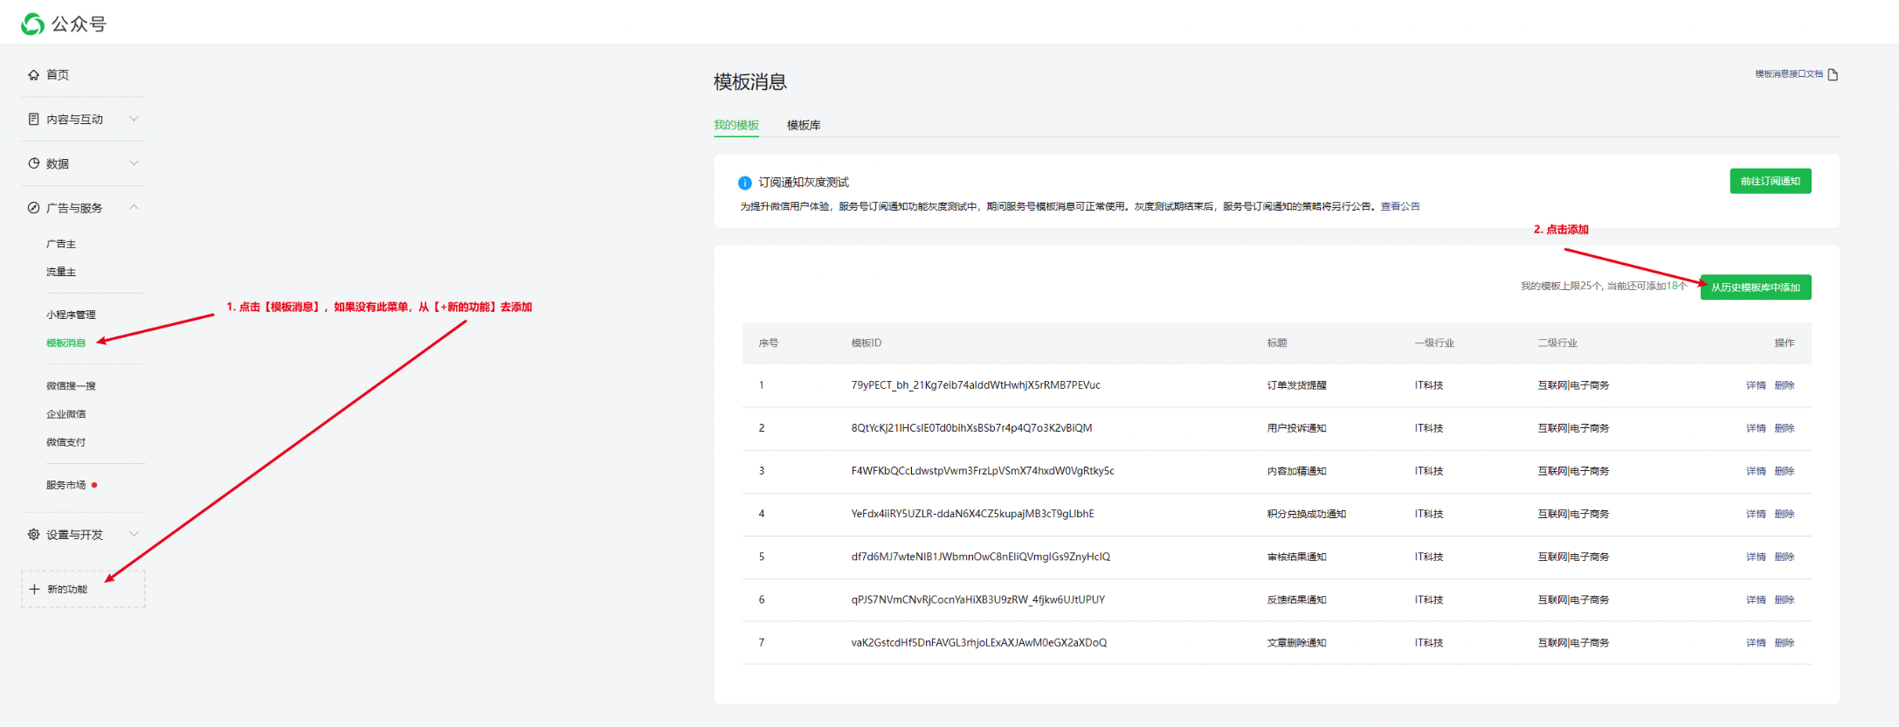This screenshot has width=1899, height=727.
Task: Select the 我的模板 tab
Action: [x=735, y=125]
